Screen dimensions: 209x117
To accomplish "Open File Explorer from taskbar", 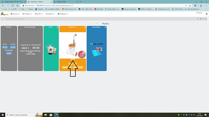I will point(45,115).
